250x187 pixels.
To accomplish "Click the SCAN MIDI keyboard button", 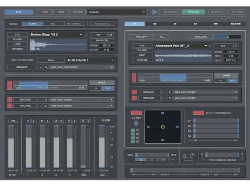I will tap(51, 60).
